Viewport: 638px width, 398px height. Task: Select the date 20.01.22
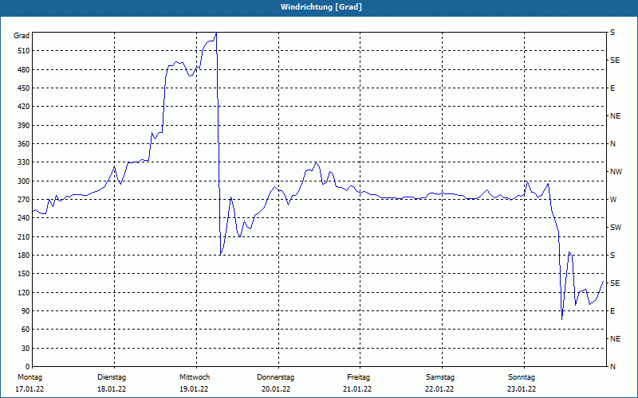tap(276, 389)
